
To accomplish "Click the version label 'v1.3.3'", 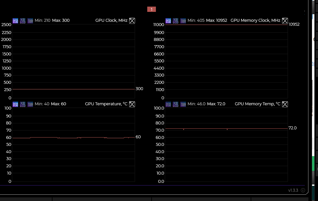I will [x=293, y=190].
